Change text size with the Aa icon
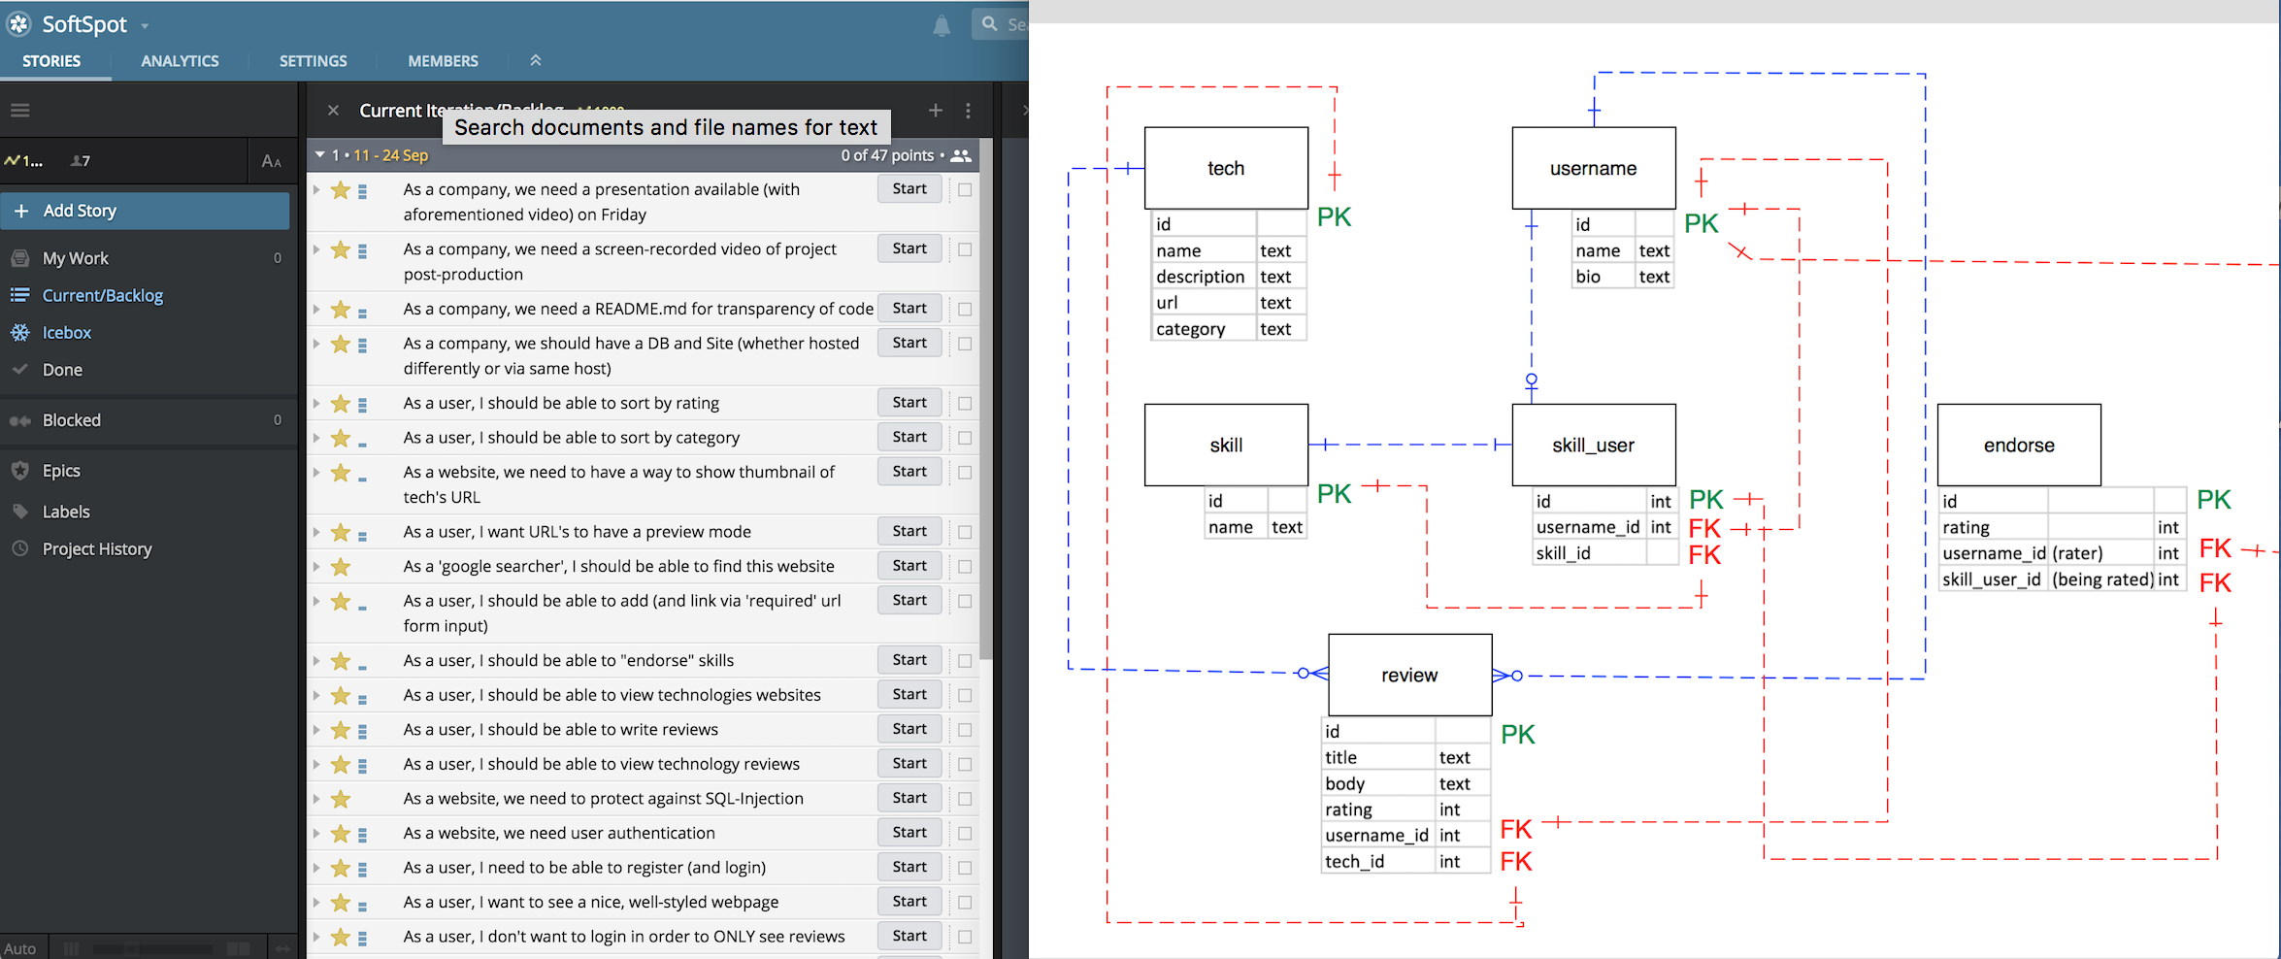 (272, 161)
